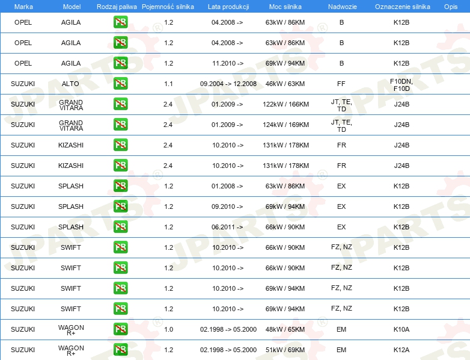Click fuel icon for SPLASH 06.2011 row
This screenshot has width=470, height=360.
[120, 227]
